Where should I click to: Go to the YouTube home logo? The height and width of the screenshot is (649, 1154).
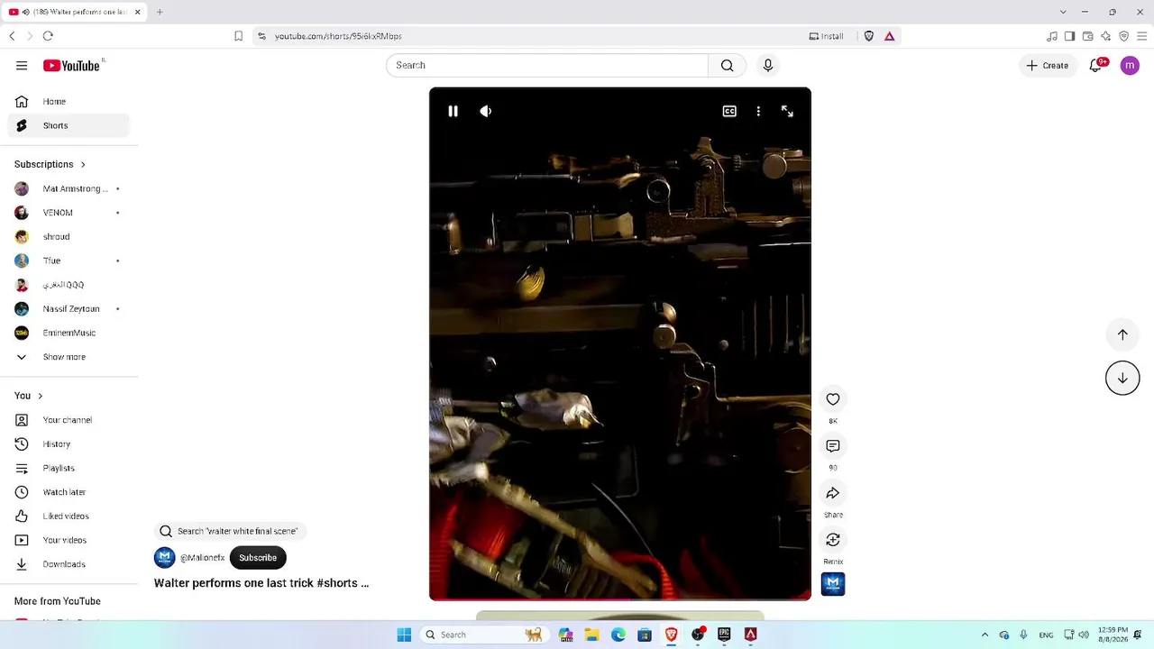(71, 66)
